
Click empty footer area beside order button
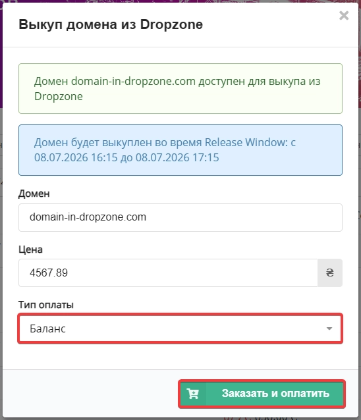pyautogui.click(x=91, y=394)
